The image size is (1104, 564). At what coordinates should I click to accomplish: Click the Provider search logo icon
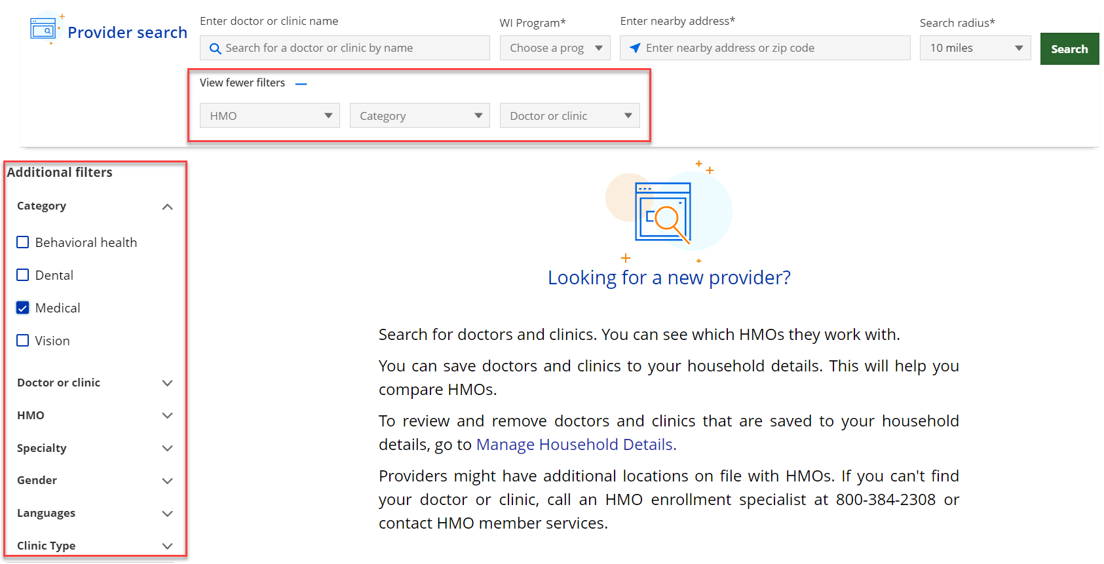tap(45, 29)
